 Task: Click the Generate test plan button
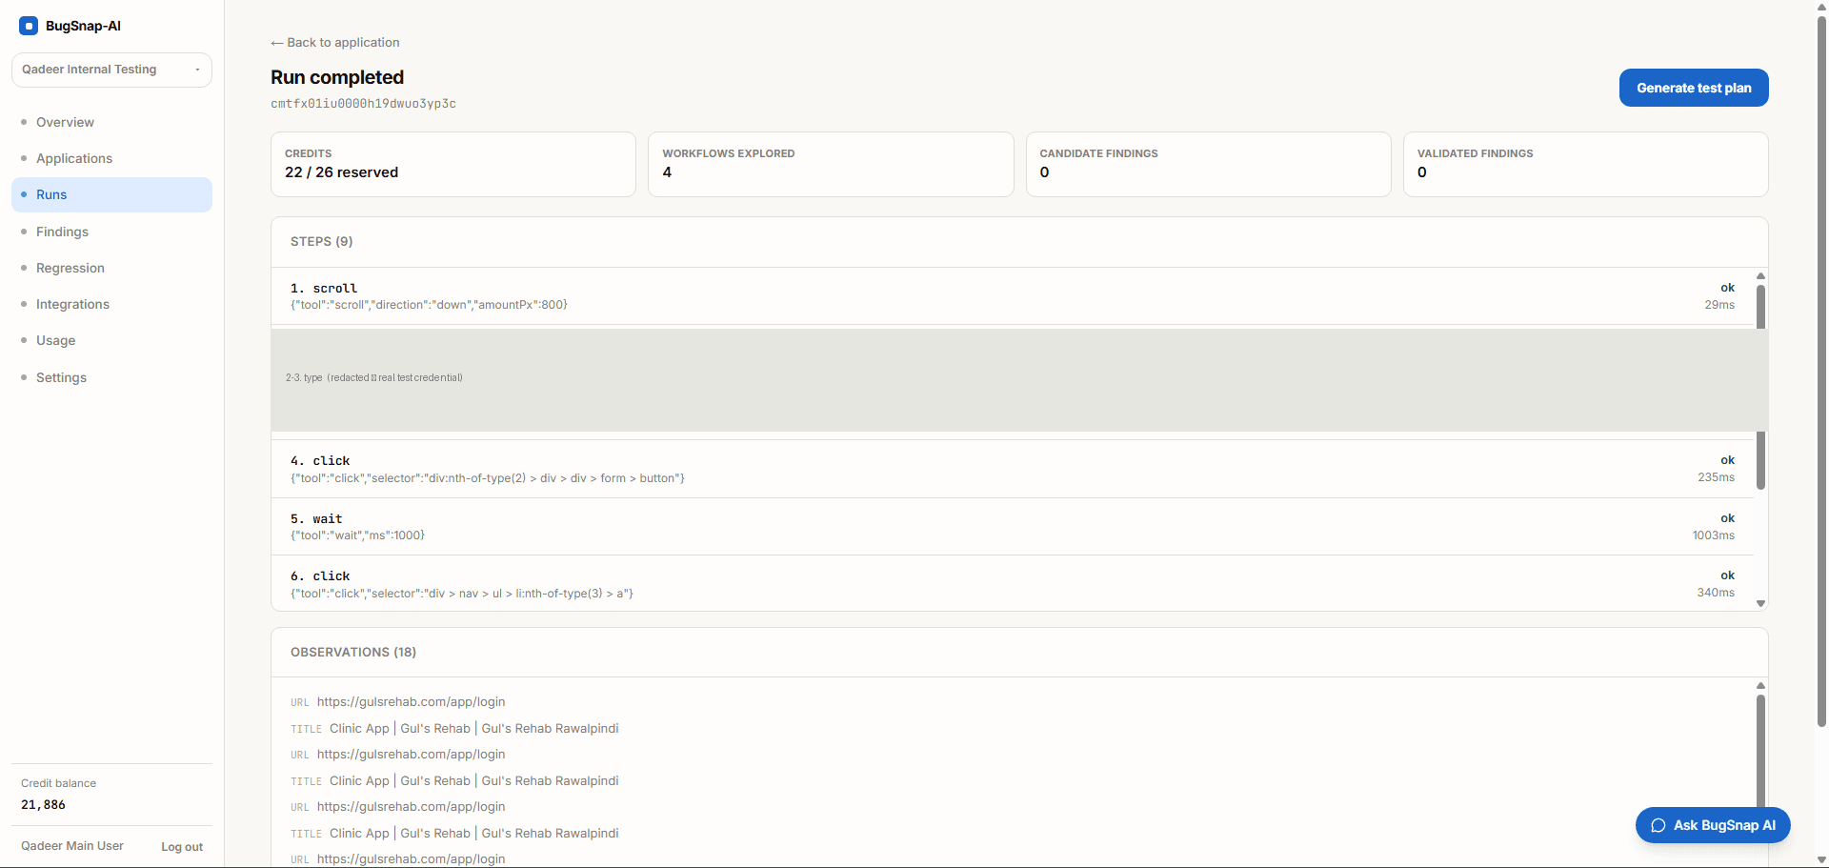[x=1694, y=88]
